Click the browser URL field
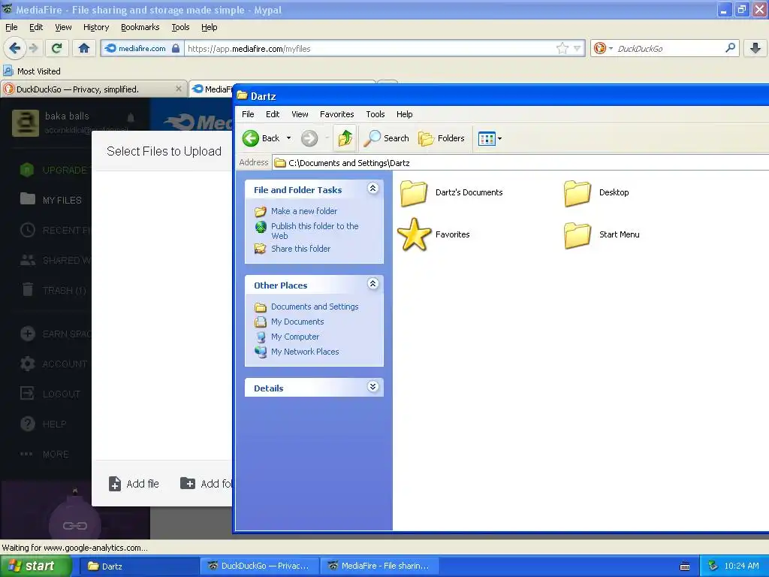Viewport: 769px width, 577px height. (370, 49)
